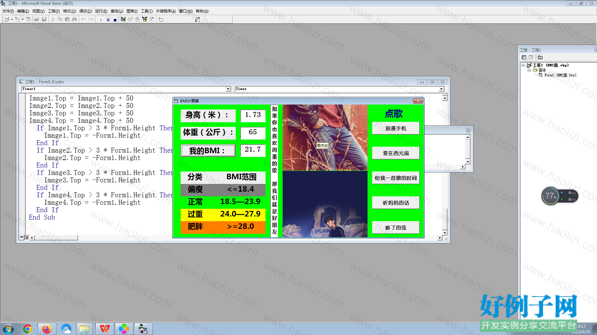The height and width of the screenshot is (335, 597).
Task: Click the height input field showing 1.73
Action: click(x=253, y=115)
